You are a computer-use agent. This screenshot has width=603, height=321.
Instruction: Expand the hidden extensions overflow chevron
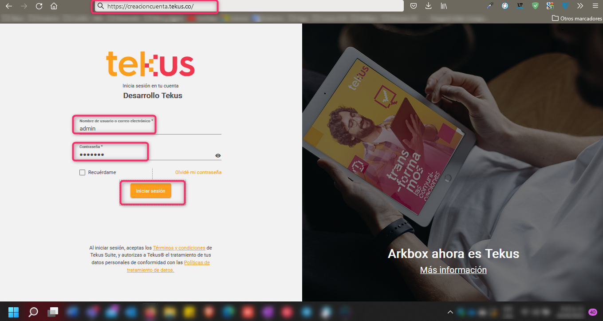coord(580,6)
